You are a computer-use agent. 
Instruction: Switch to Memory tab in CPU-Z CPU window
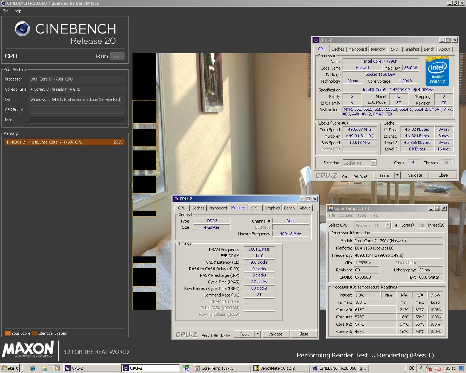tap(378, 49)
